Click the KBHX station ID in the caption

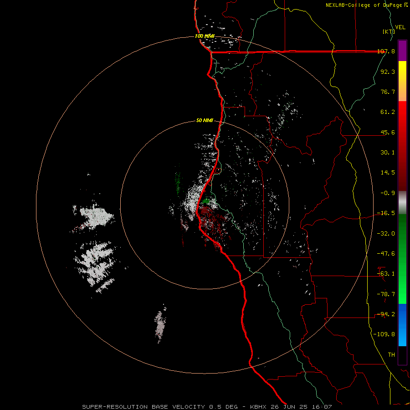click(x=258, y=407)
